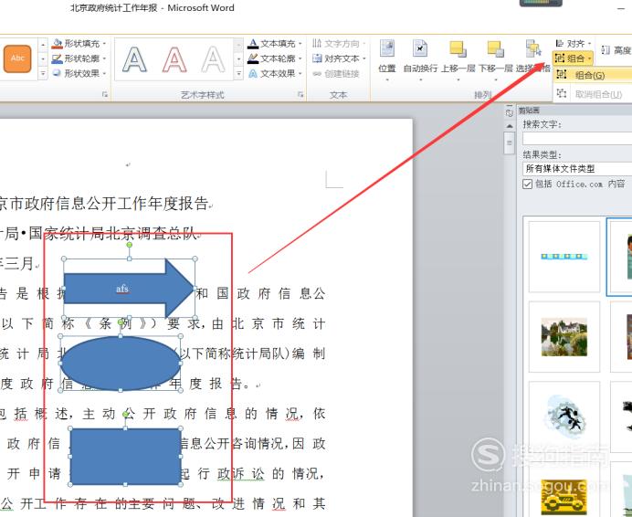Apply the red-outline WordArt style A

[x=174, y=59]
